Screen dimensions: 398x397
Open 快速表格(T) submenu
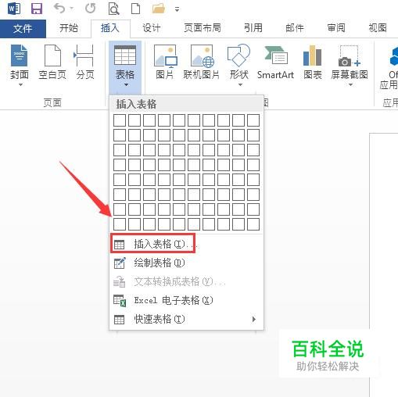186,319
